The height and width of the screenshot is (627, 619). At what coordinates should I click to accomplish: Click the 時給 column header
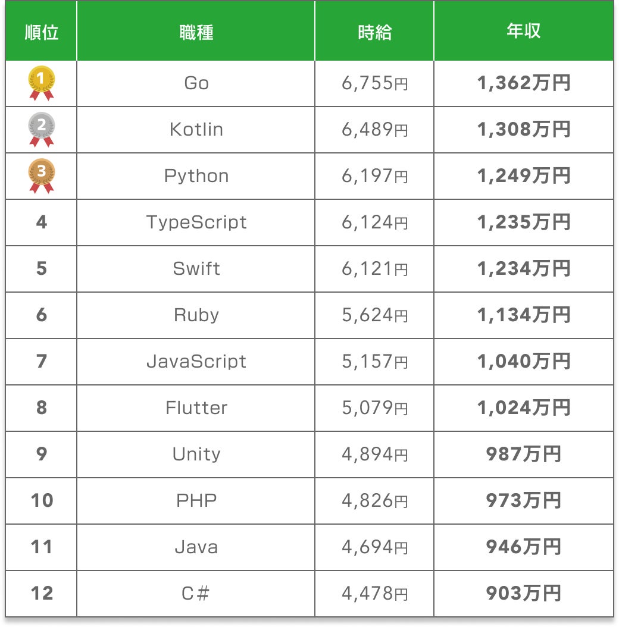[x=374, y=32]
